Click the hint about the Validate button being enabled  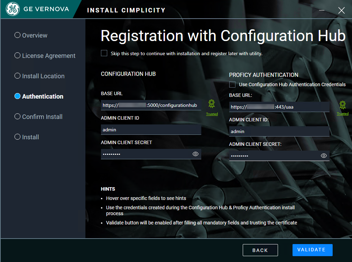tap(202, 223)
